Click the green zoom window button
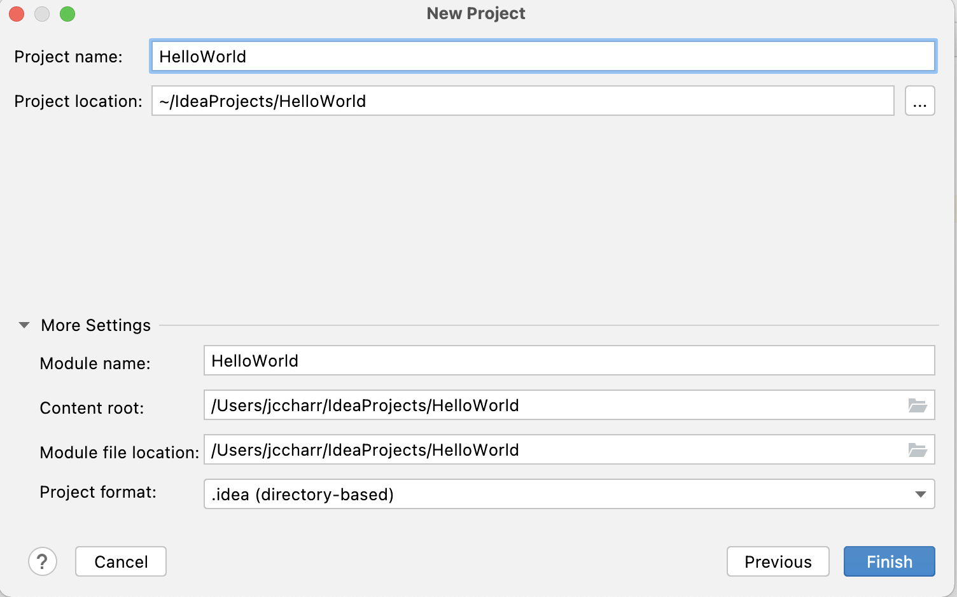This screenshot has height=597, width=957. click(67, 14)
